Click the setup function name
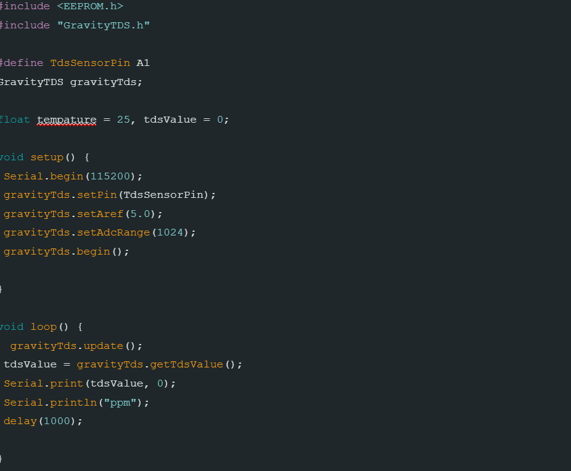The image size is (571, 471). point(47,158)
